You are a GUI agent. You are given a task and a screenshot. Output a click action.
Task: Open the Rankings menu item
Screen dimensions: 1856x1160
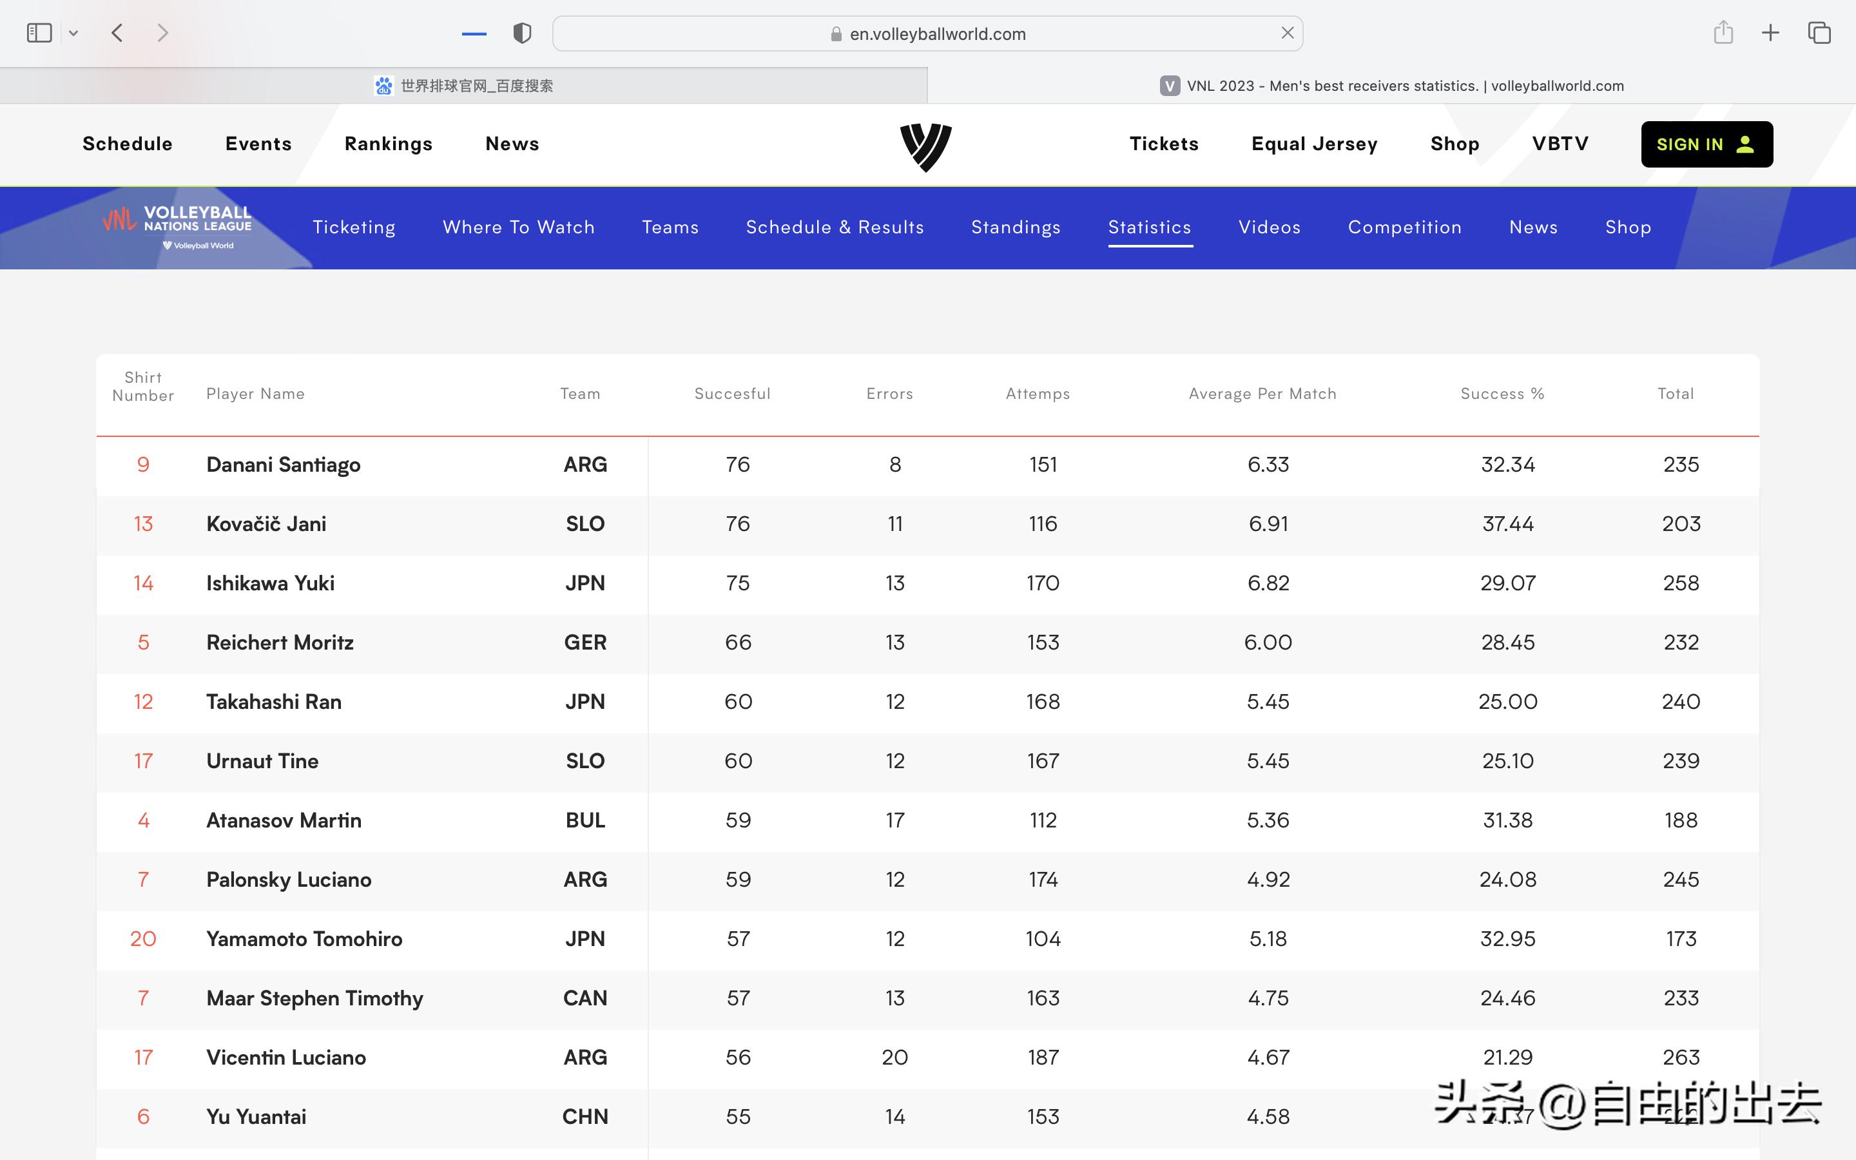pyautogui.click(x=388, y=144)
